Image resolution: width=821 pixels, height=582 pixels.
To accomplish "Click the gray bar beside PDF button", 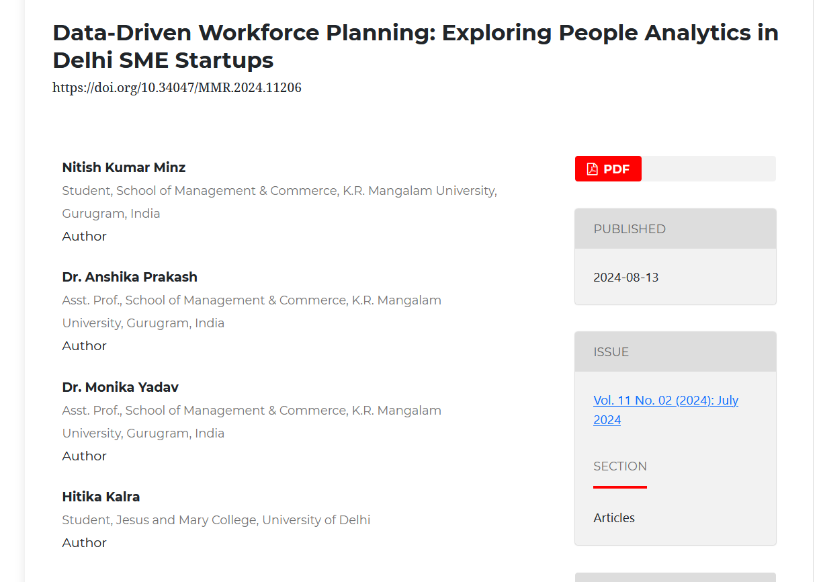I will pyautogui.click(x=708, y=169).
